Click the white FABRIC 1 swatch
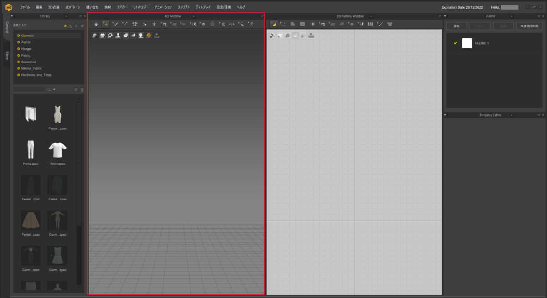The image size is (547, 298). pyautogui.click(x=467, y=43)
